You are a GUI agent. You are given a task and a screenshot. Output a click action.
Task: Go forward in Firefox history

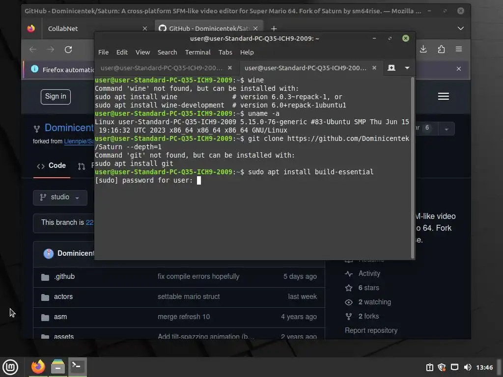coord(51,50)
